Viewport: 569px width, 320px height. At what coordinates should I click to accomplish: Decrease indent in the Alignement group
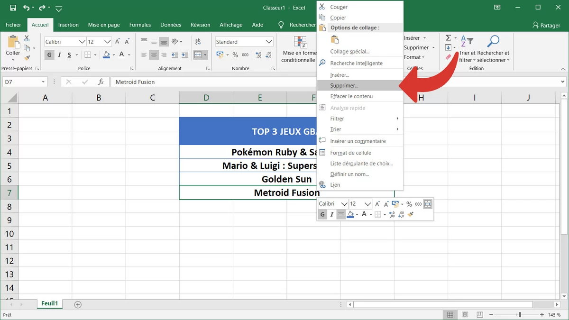tap(175, 55)
